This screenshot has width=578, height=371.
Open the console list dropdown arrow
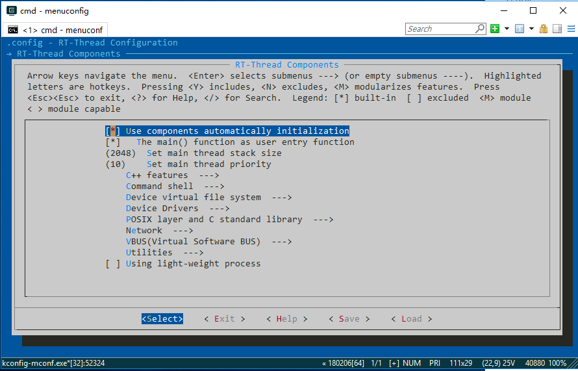[531, 29]
